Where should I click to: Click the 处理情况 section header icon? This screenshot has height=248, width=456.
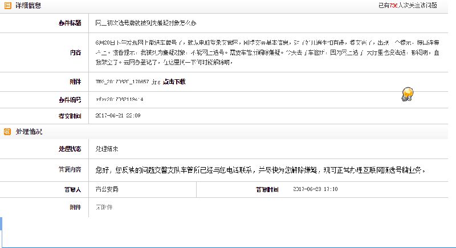click(7, 132)
